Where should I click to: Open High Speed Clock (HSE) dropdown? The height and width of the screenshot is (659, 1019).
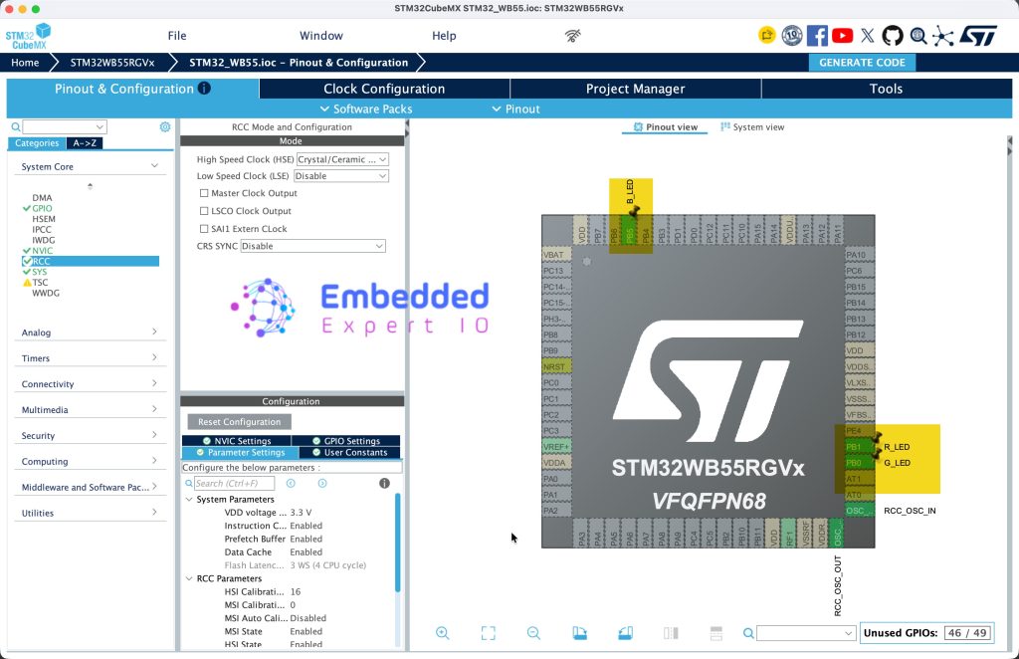(x=342, y=159)
